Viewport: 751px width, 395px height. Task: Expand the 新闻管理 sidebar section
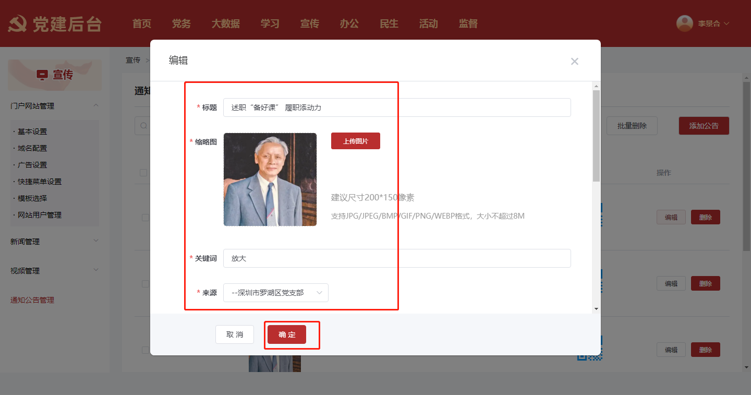click(x=96, y=241)
